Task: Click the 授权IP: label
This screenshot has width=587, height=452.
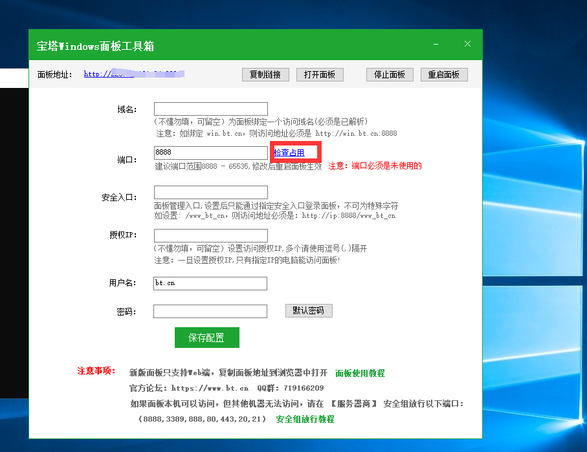Action: 123,235
